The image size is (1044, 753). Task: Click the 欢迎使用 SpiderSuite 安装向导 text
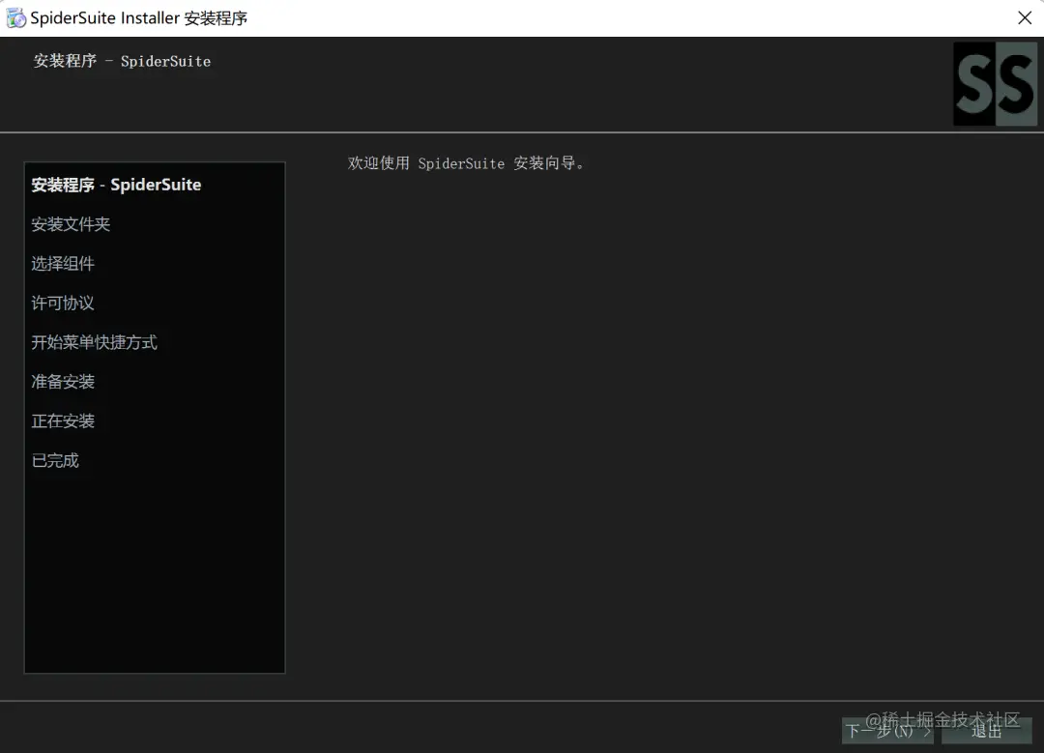(x=467, y=163)
